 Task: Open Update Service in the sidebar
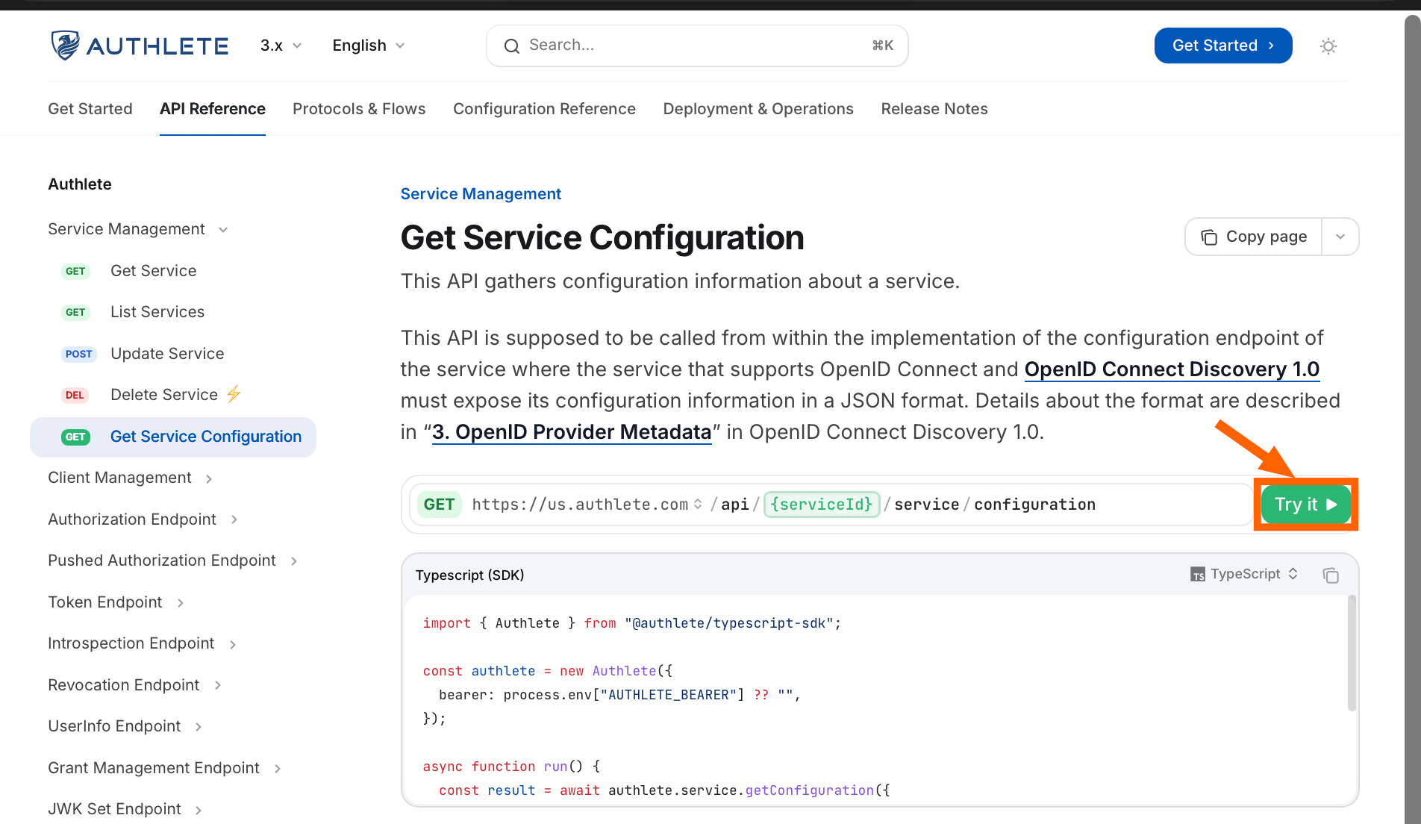click(x=167, y=354)
